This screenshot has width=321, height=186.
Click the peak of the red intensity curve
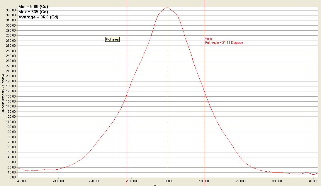click(167, 8)
